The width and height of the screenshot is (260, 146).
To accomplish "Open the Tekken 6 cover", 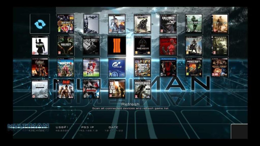I will pos(66,89).
